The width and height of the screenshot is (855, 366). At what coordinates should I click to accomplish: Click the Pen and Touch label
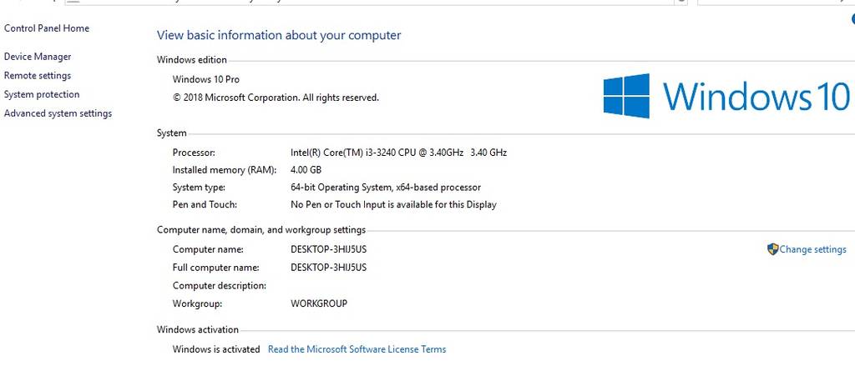click(205, 205)
